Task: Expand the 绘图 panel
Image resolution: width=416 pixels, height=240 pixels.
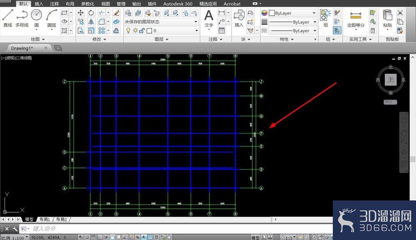Action: click(x=38, y=39)
